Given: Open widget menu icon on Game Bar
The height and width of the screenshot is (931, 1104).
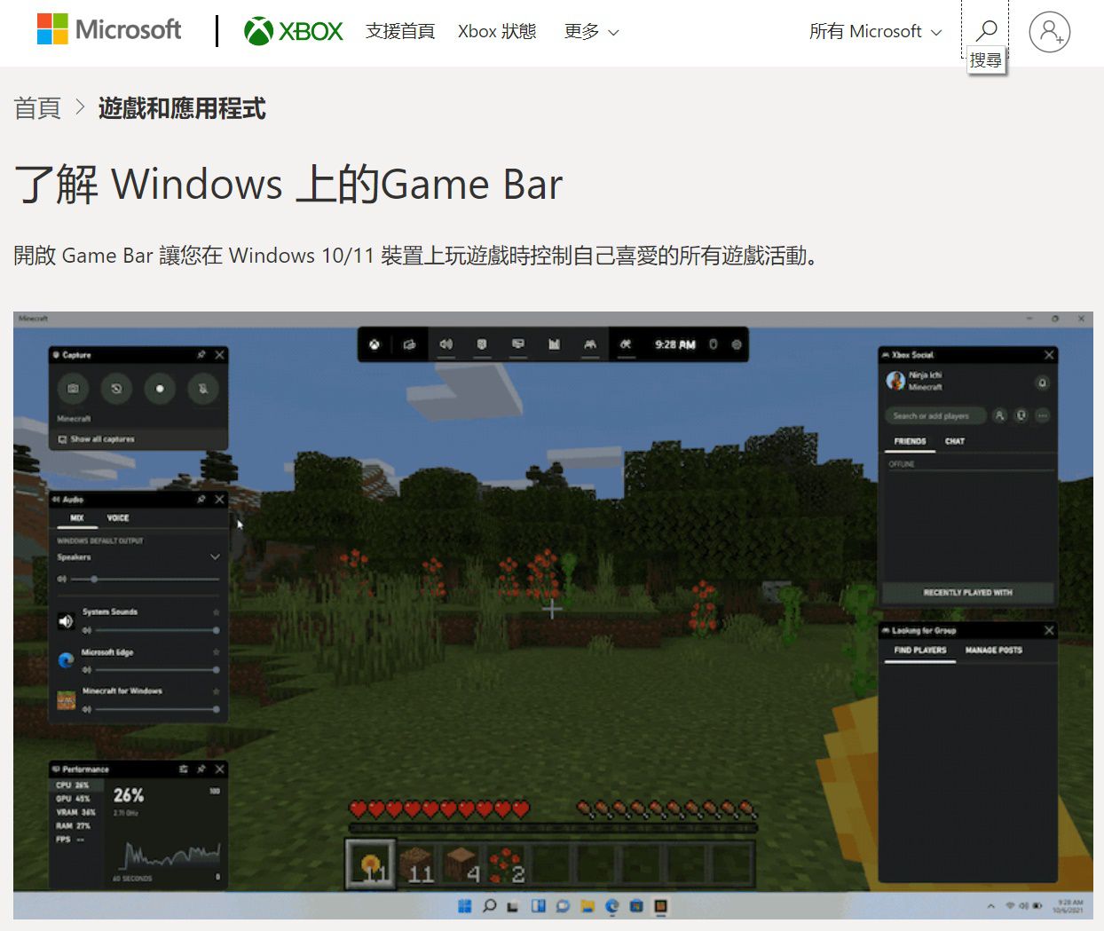Looking at the screenshot, I should tap(409, 344).
